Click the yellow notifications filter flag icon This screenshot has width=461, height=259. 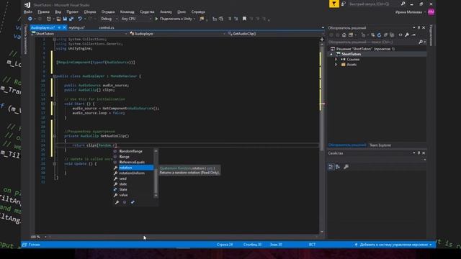point(334,4)
